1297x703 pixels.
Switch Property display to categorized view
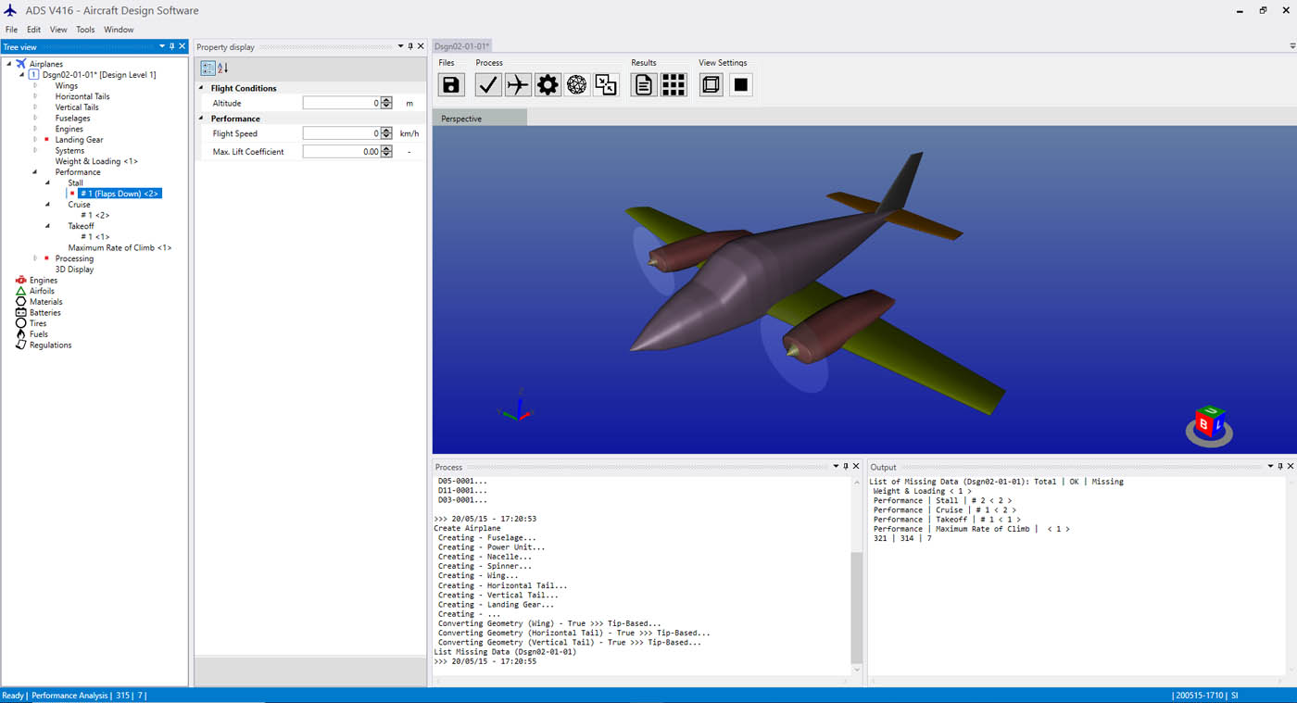click(208, 69)
